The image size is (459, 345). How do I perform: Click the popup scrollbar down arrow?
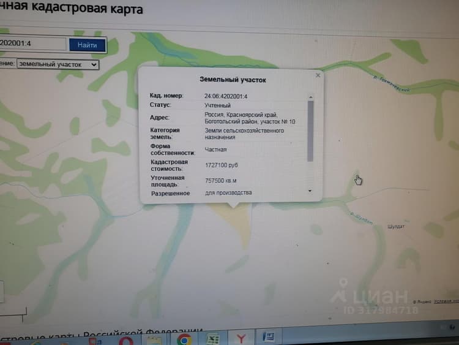pyautogui.click(x=310, y=191)
